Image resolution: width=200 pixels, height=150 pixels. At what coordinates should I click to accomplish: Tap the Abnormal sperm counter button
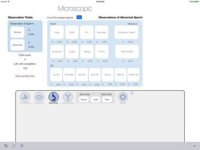[17, 45]
